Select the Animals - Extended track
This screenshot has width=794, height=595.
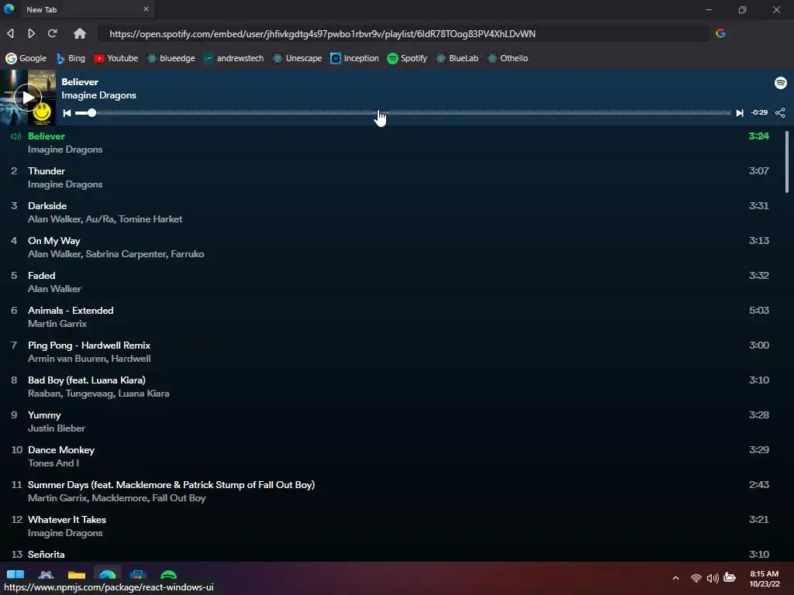pyautogui.click(x=390, y=317)
